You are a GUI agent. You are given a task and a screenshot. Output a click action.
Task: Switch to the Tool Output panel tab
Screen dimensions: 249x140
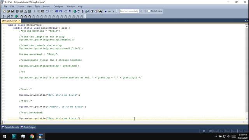point(28,127)
